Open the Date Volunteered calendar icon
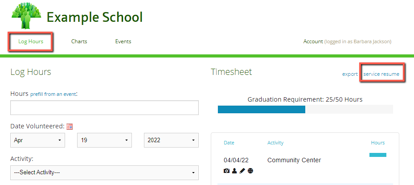Screen dimensions: 414x185 coord(70,127)
